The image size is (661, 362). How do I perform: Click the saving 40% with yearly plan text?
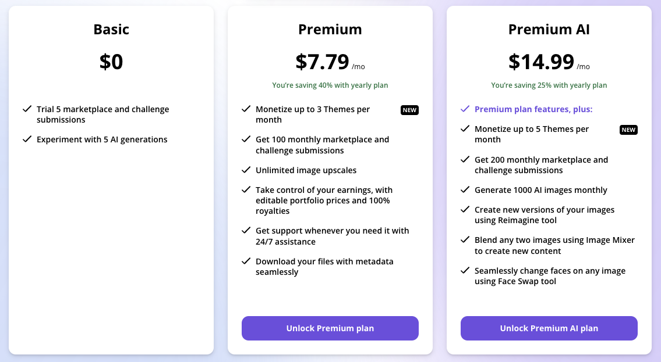coord(330,85)
